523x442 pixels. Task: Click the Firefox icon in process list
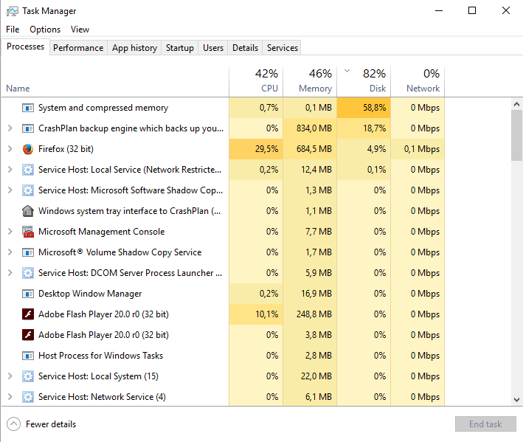[x=28, y=149]
